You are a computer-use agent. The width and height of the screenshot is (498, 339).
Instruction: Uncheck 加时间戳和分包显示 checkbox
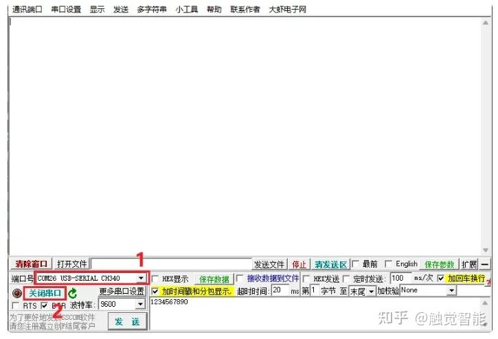coord(155,291)
